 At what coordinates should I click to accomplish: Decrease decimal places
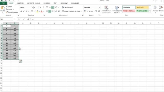tap(99, 11)
